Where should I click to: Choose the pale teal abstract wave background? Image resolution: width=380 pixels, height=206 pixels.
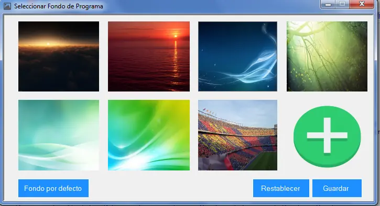tap(59, 135)
